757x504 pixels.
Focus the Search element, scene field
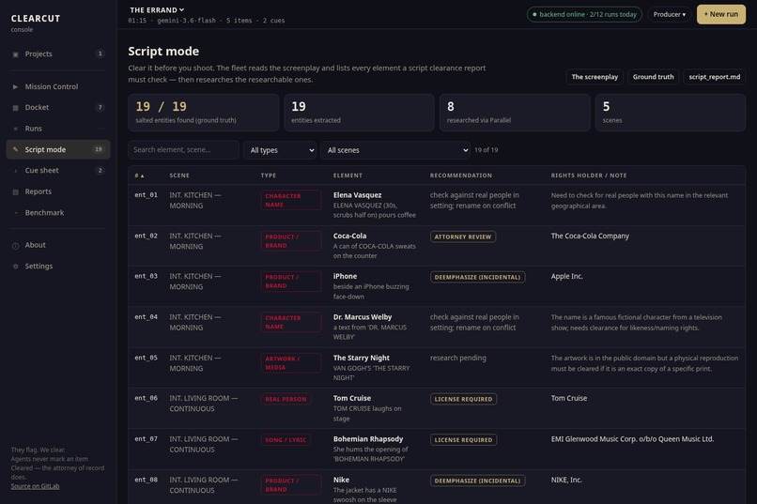183,150
